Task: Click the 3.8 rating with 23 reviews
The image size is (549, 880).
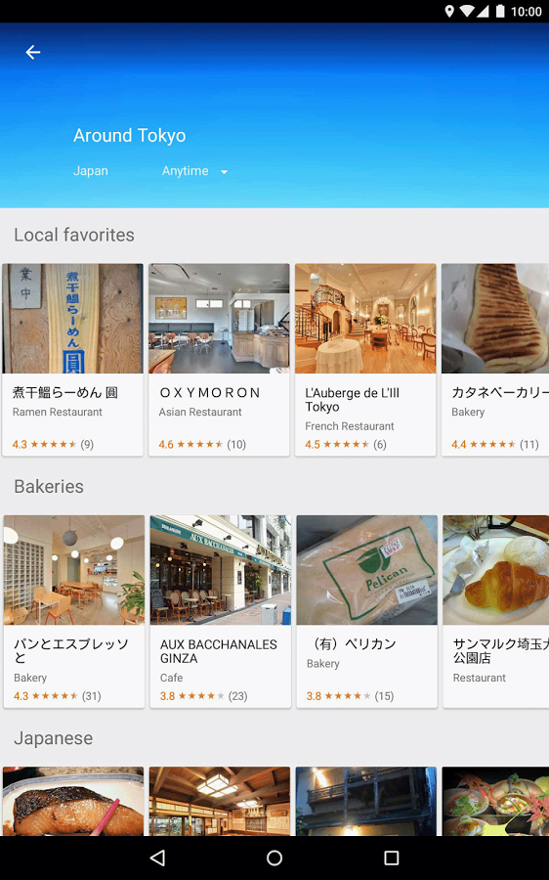Action: [203, 696]
